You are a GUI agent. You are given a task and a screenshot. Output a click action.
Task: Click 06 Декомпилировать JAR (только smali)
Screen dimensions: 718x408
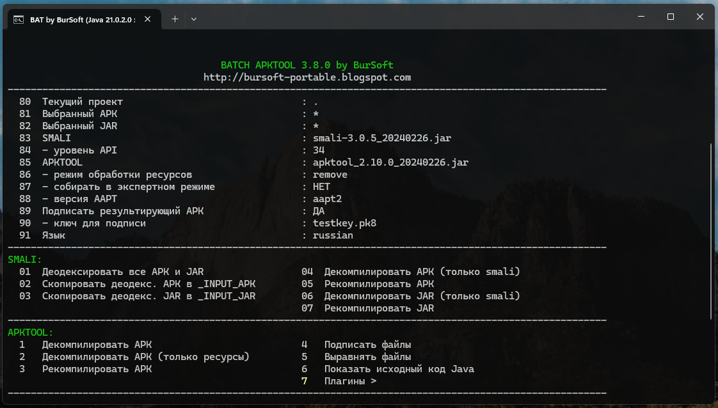pyautogui.click(x=411, y=296)
